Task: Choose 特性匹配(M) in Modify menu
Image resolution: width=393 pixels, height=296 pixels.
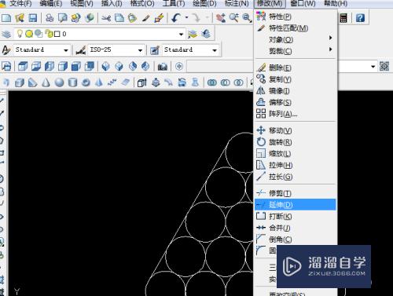Action: (296, 28)
